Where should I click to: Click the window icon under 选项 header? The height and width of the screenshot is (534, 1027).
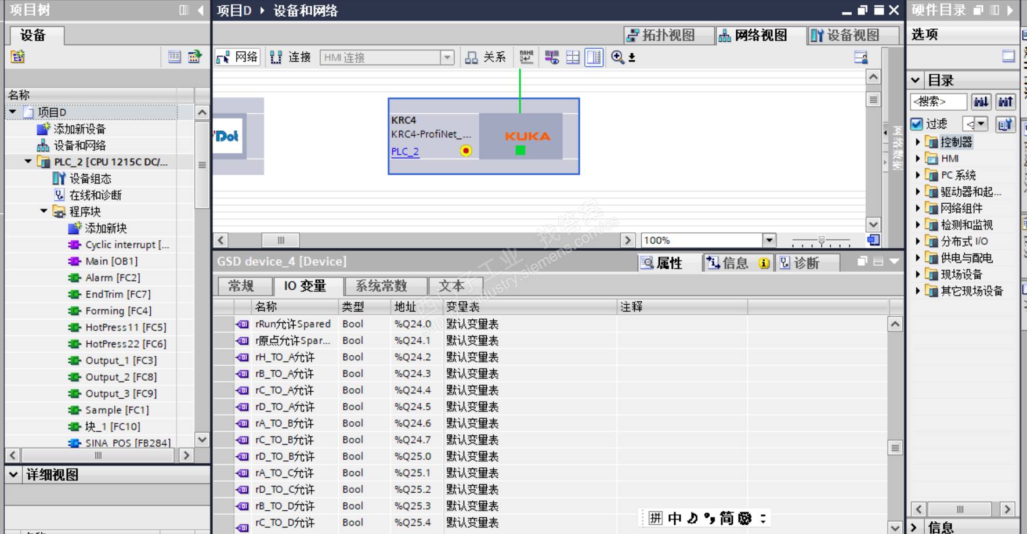[x=1008, y=56]
